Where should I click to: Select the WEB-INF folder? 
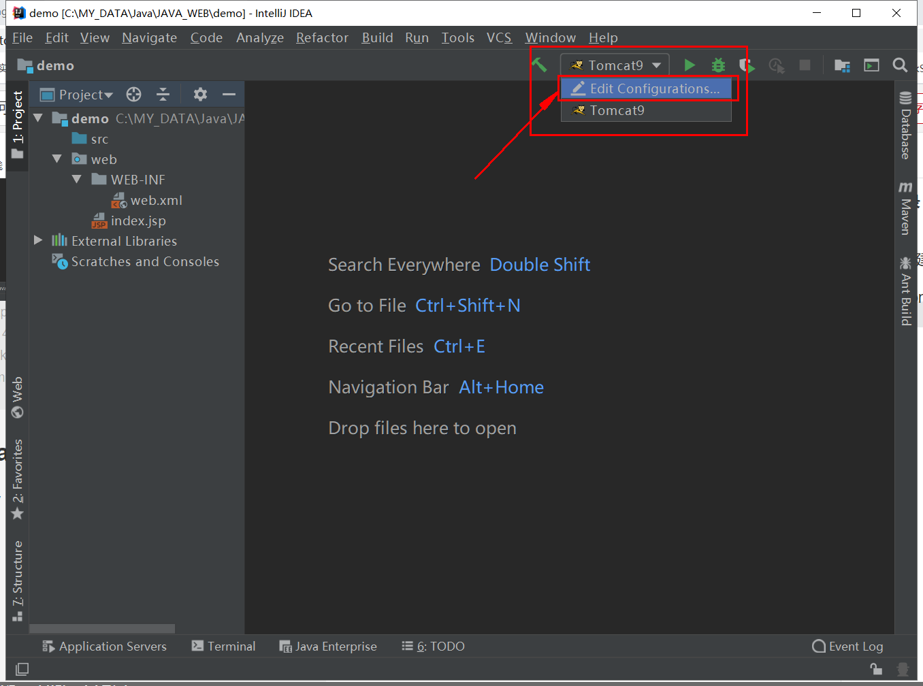tap(129, 180)
